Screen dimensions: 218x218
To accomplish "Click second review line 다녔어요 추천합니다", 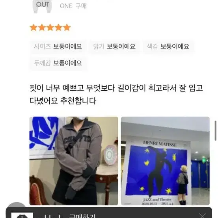I will click(x=63, y=101).
